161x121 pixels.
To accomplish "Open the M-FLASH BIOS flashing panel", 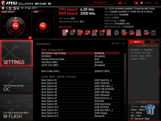I will [16, 107].
